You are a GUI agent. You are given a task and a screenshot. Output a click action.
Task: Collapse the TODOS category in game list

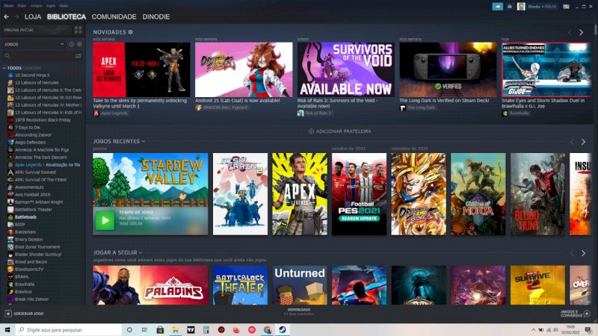click(x=4, y=68)
